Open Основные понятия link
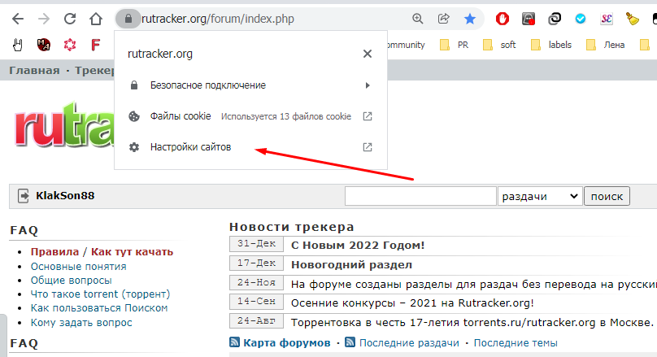The image size is (657, 357). click(78, 267)
